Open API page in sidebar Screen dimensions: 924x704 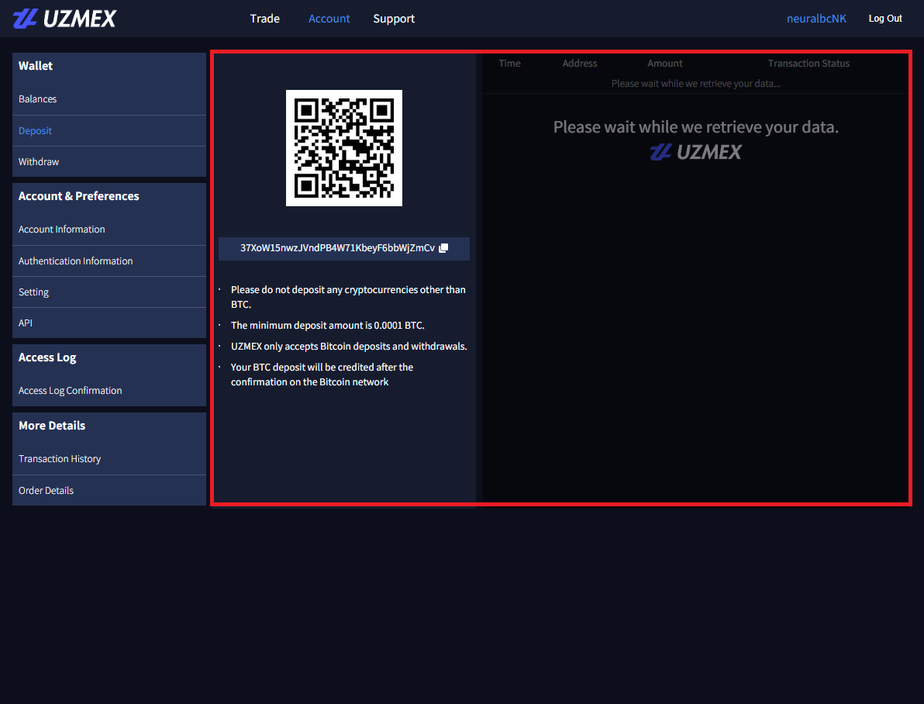coord(26,323)
